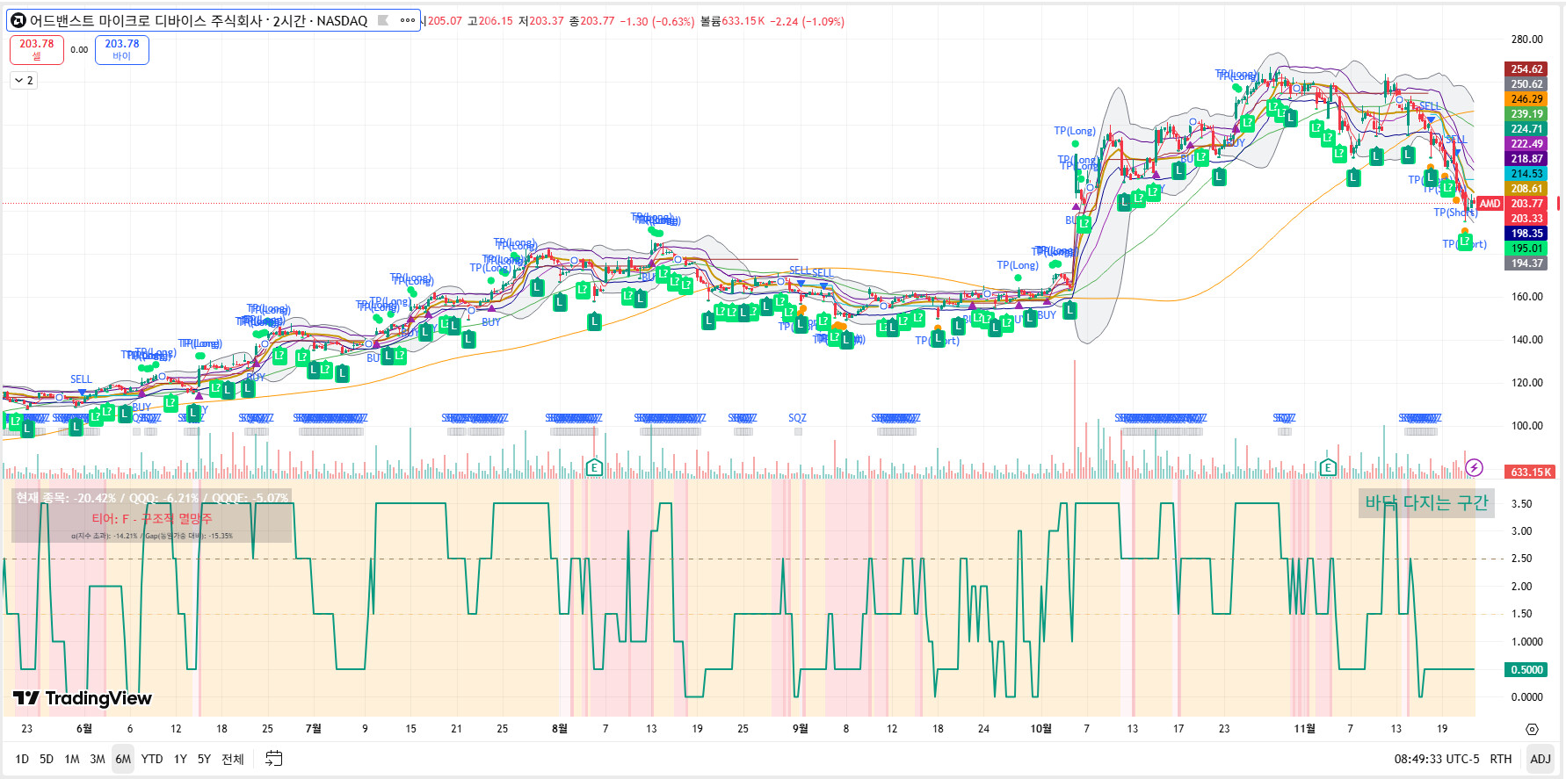Click the blue 203.78 Buy button
This screenshot has width=1566, height=779.
pos(122,49)
